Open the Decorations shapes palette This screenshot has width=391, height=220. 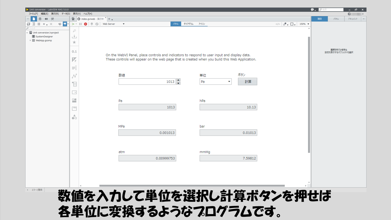point(74,117)
